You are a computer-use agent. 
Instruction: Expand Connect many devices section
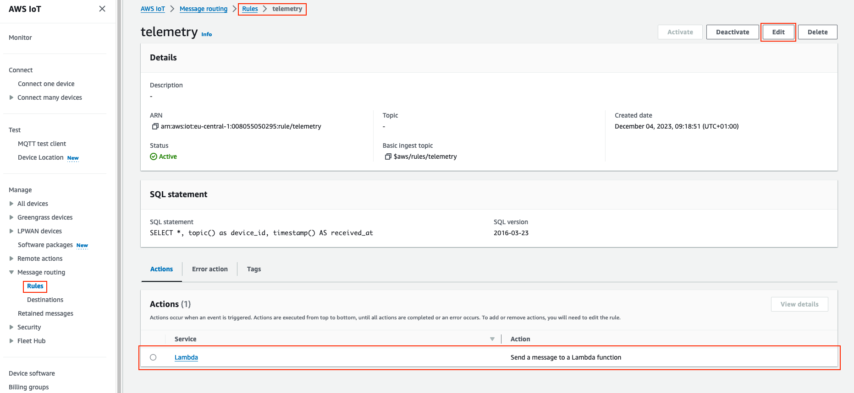point(11,97)
